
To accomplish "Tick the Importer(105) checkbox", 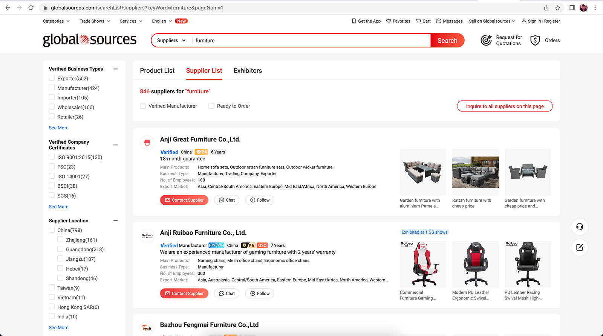I will point(52,97).
